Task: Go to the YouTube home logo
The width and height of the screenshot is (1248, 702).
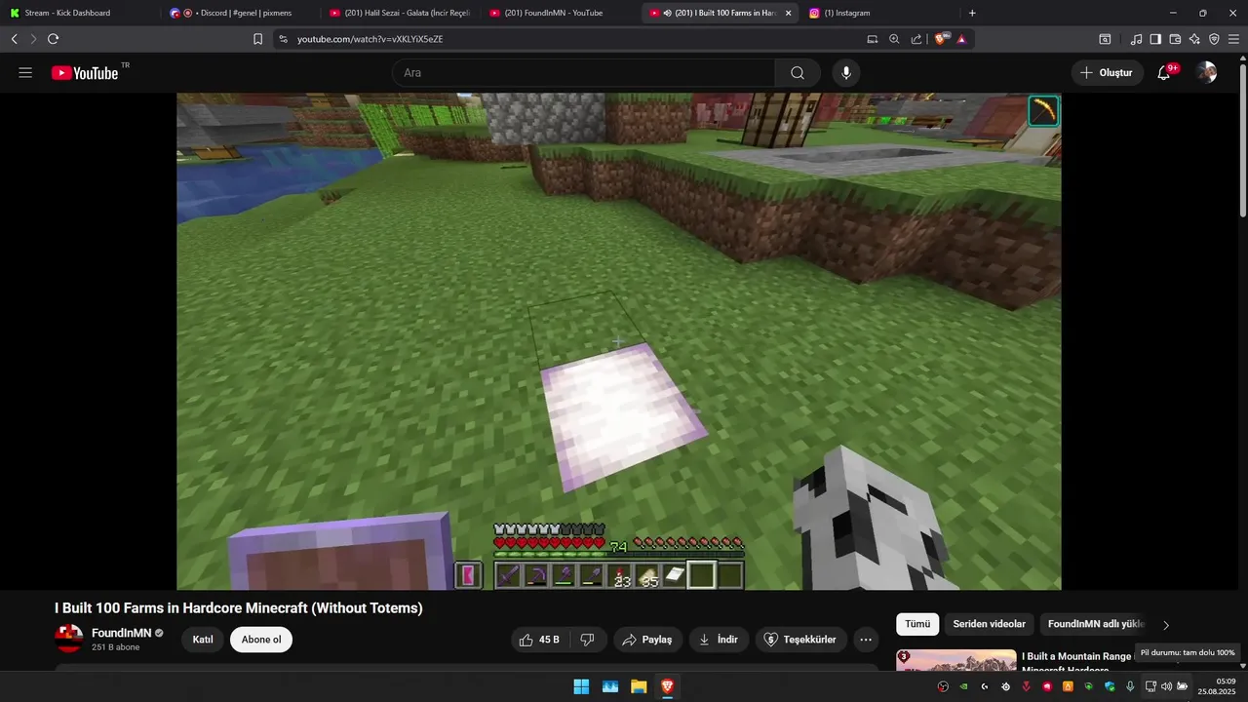Action: (x=85, y=73)
